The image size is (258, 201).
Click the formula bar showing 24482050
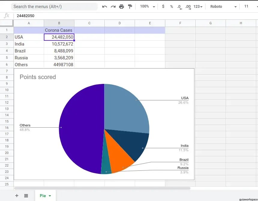click(136, 16)
